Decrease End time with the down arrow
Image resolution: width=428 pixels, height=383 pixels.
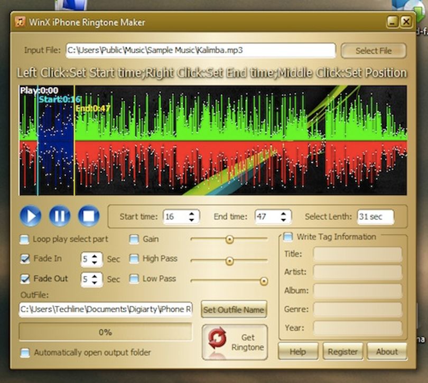coord(284,220)
